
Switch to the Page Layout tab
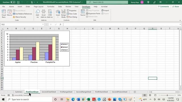tap(38, 7)
